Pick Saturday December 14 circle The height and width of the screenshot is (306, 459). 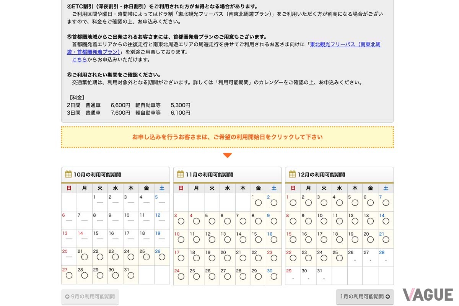click(386, 221)
